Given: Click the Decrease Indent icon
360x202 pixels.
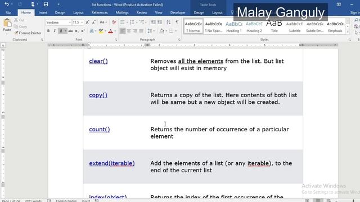Looking at the screenshot, I should pos(153,22).
